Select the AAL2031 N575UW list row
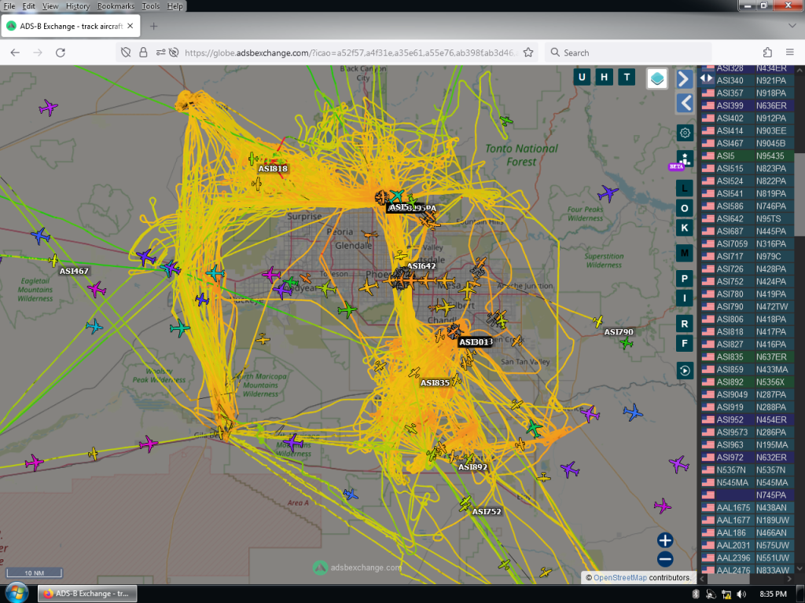805x603 pixels. pos(748,545)
